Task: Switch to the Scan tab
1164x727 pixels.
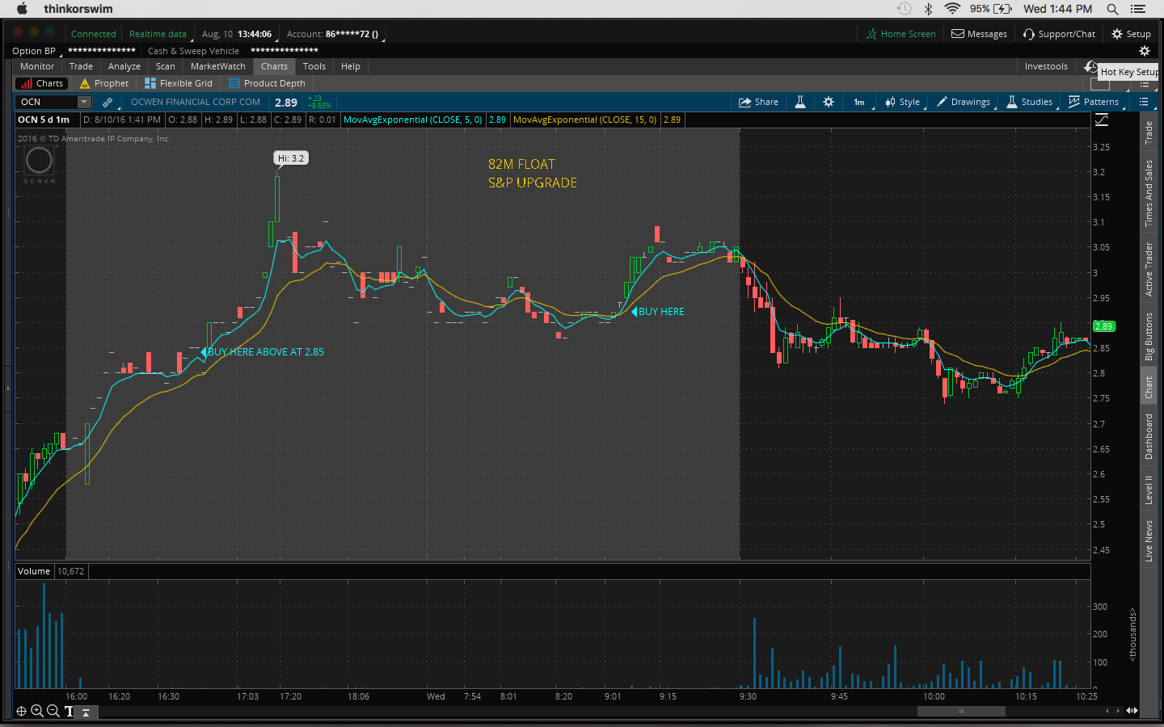Action: 166,66
